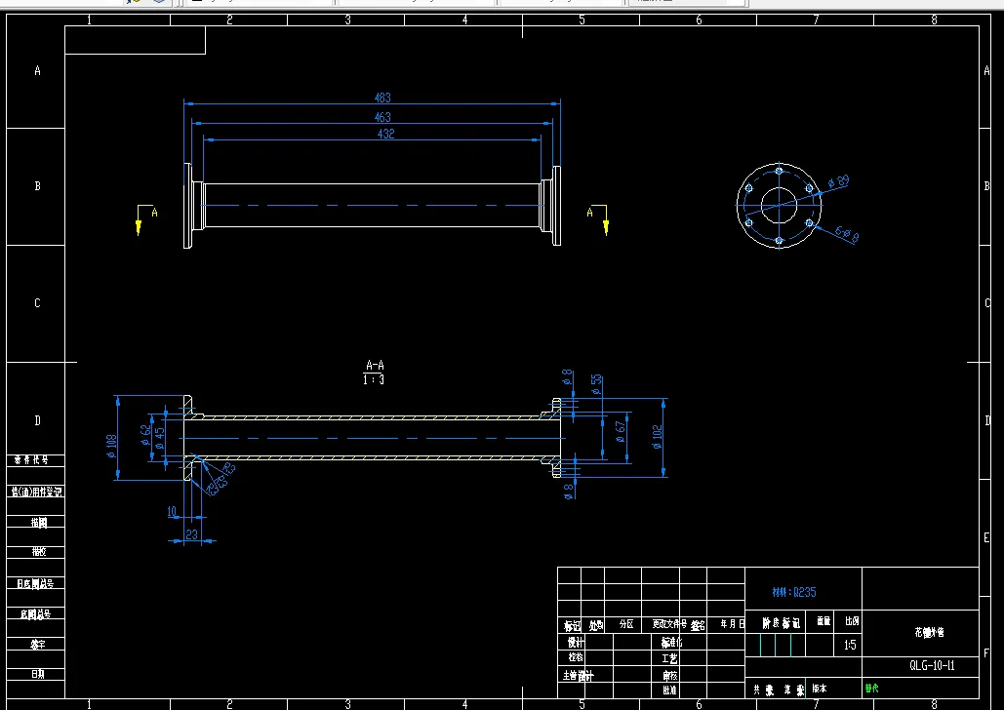Click the ø55 diameter dimension
This screenshot has width=1004, height=710.
pyautogui.click(x=596, y=384)
